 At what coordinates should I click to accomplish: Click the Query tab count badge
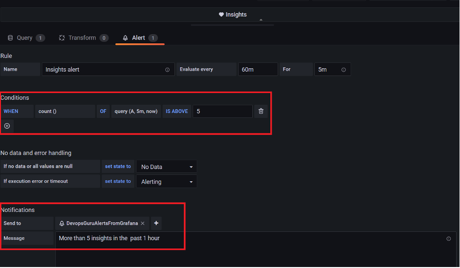[x=41, y=38]
